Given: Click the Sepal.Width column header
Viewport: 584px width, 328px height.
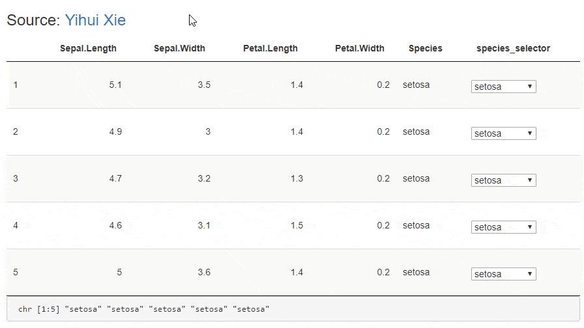Looking at the screenshot, I should pos(179,48).
